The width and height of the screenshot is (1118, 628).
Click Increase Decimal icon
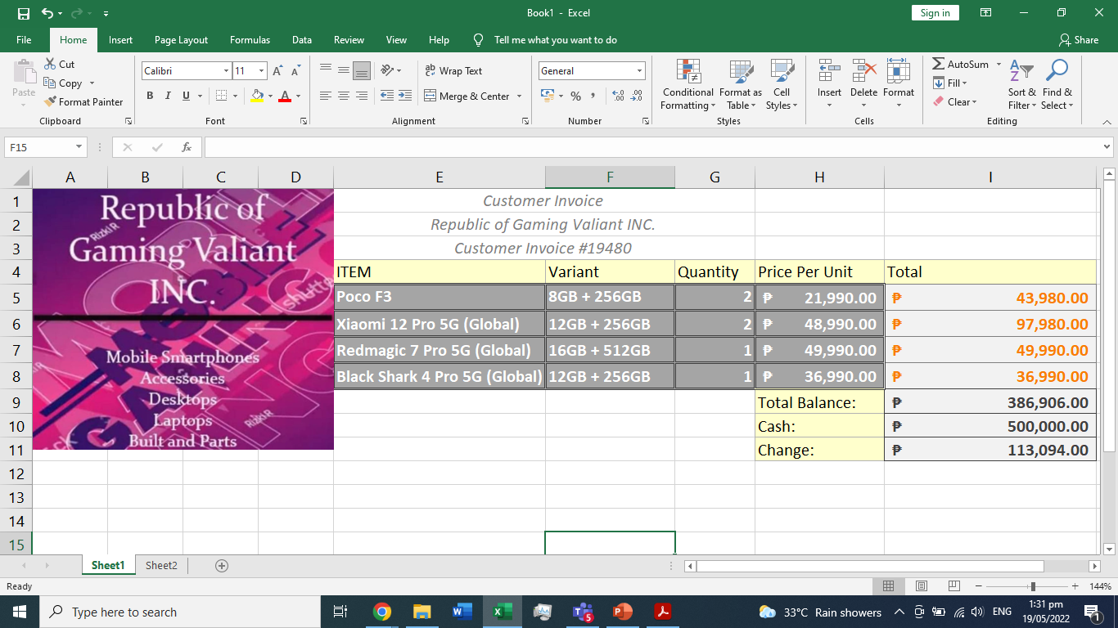pyautogui.click(x=618, y=96)
